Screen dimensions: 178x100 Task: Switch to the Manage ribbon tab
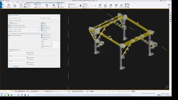38,2
